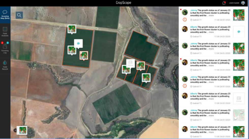Click the red badge on Scouting Log
Screen dimensions: 249x139
[2, 43]
